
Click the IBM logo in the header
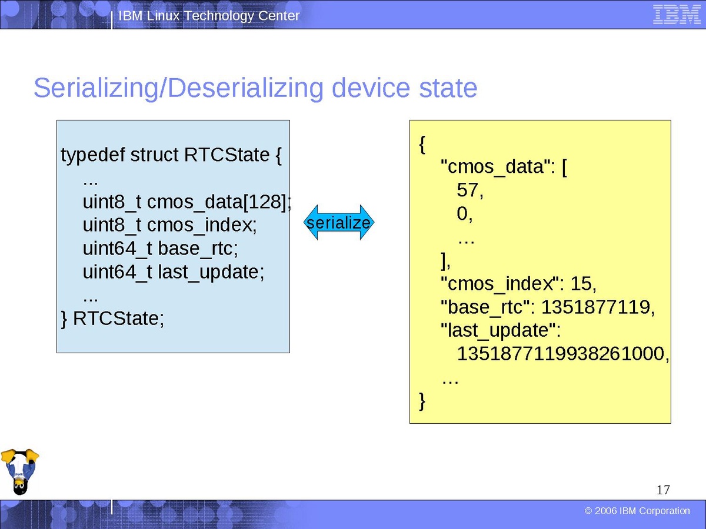[x=675, y=15]
